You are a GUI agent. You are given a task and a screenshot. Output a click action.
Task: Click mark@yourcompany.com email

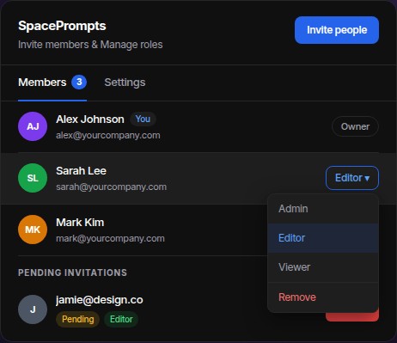pos(110,238)
